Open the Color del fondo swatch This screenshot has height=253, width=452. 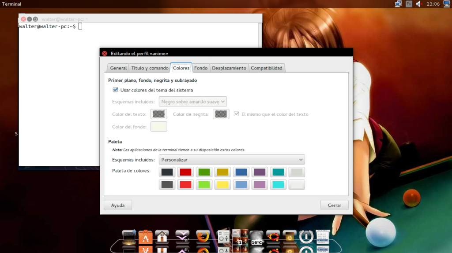pyautogui.click(x=158, y=127)
